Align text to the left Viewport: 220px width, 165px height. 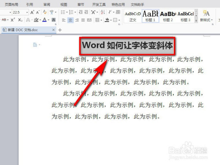(x=63, y=20)
